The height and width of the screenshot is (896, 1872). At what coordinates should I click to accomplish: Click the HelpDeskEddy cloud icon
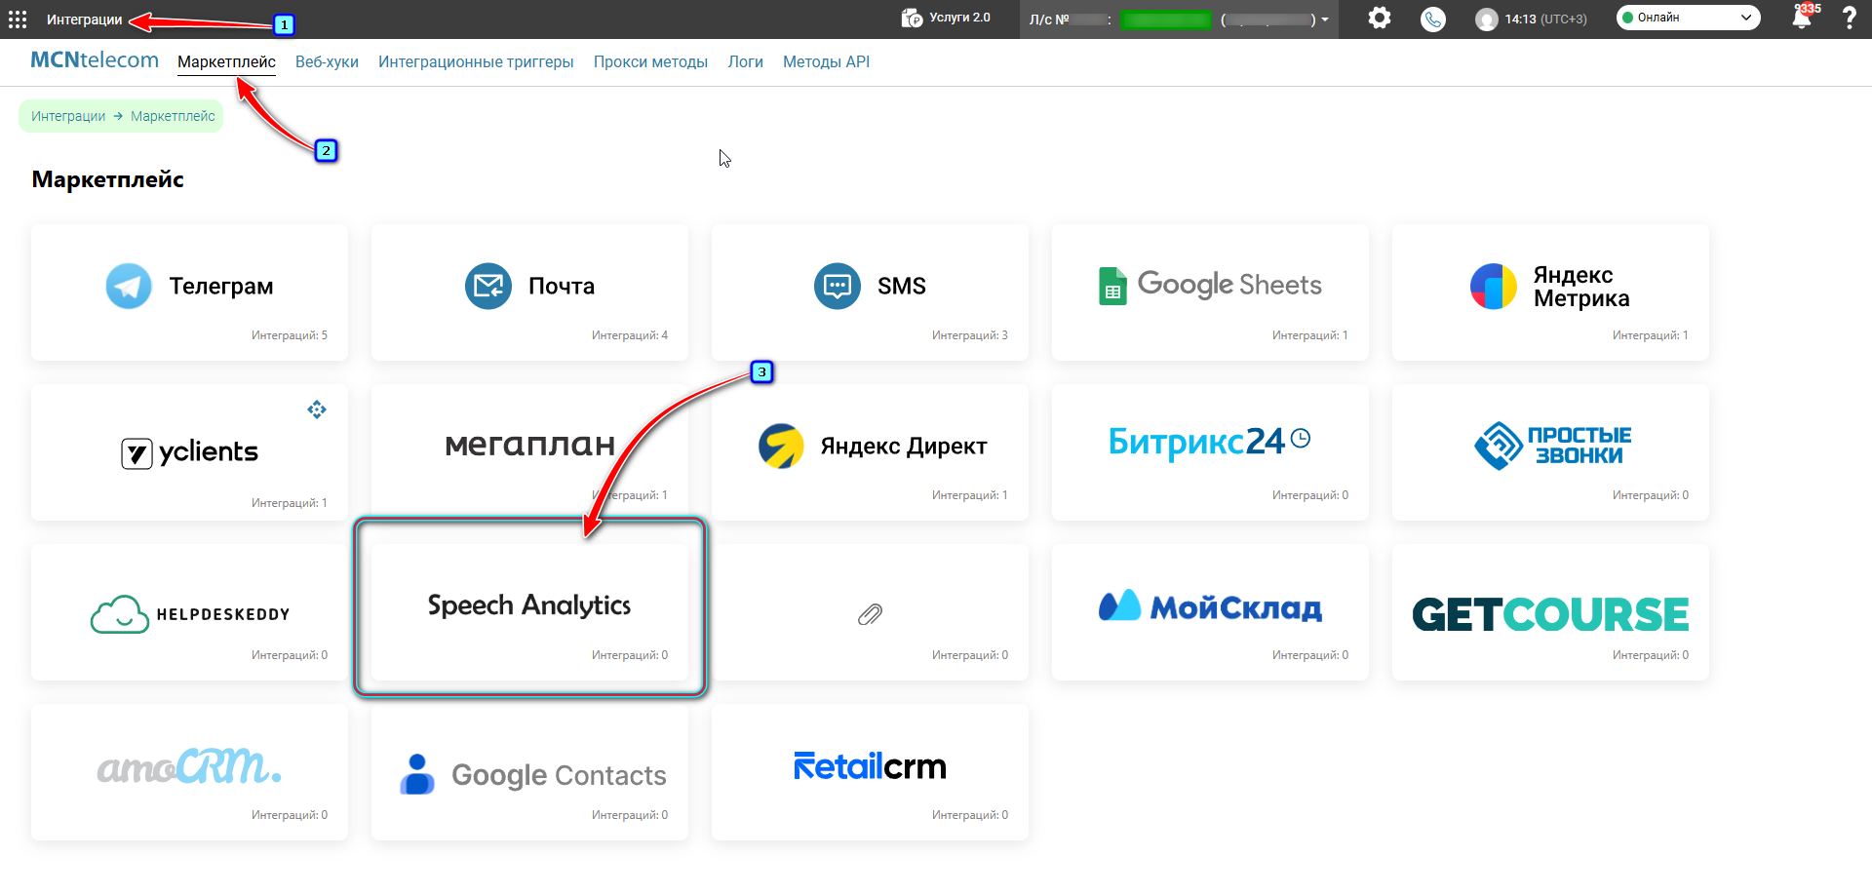pyautogui.click(x=120, y=614)
